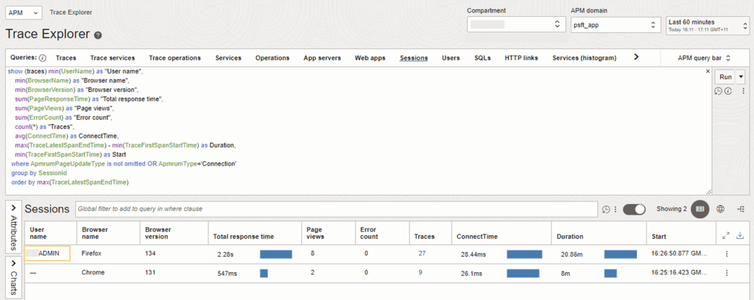Open the Compartment dropdown
The width and height of the screenshot is (754, 300).
[x=515, y=25]
